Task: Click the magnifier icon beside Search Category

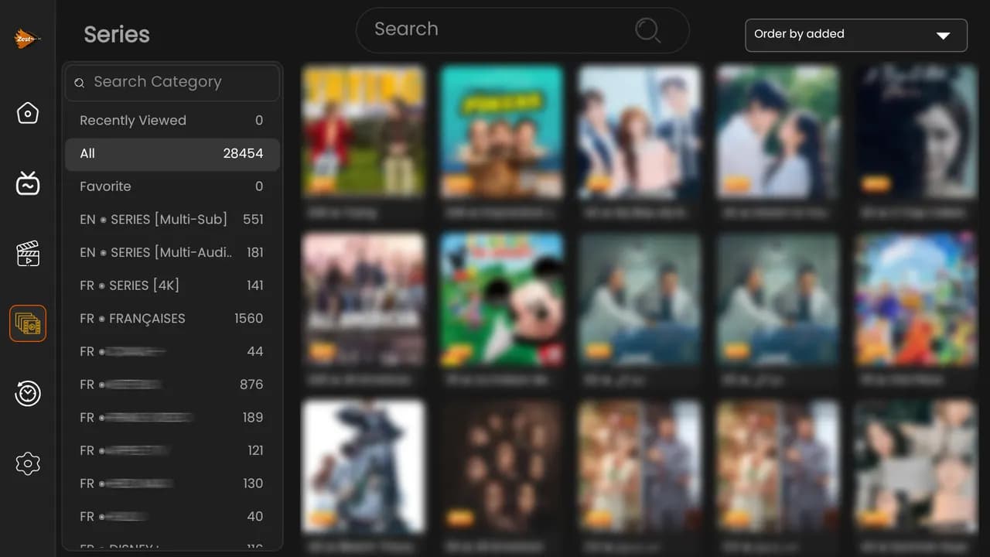Action: (x=80, y=83)
